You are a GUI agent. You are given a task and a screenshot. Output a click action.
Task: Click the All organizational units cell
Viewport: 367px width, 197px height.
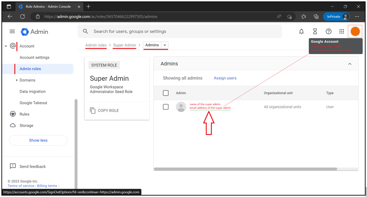[x=282, y=107]
